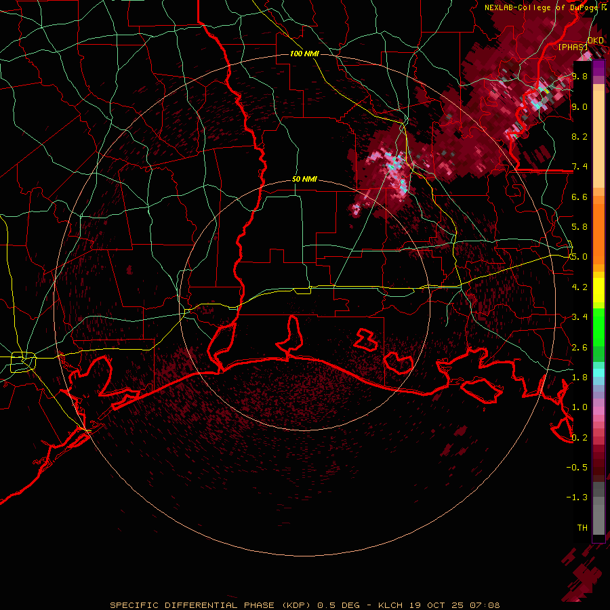
Task: Click the peach 8.2 segment of color bar
Action: tap(598, 139)
